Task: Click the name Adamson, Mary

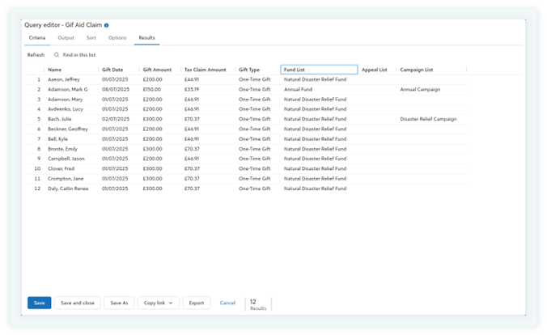Action: [66, 100]
